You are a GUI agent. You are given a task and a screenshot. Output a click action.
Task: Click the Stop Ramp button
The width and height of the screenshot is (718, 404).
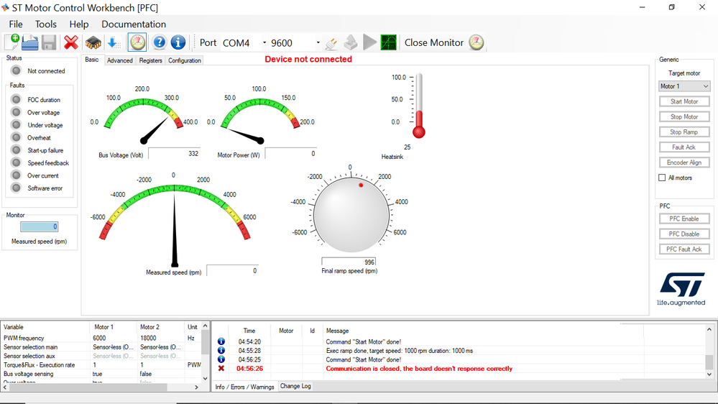tap(684, 132)
